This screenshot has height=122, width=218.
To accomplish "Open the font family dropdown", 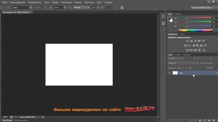I will [30, 7].
